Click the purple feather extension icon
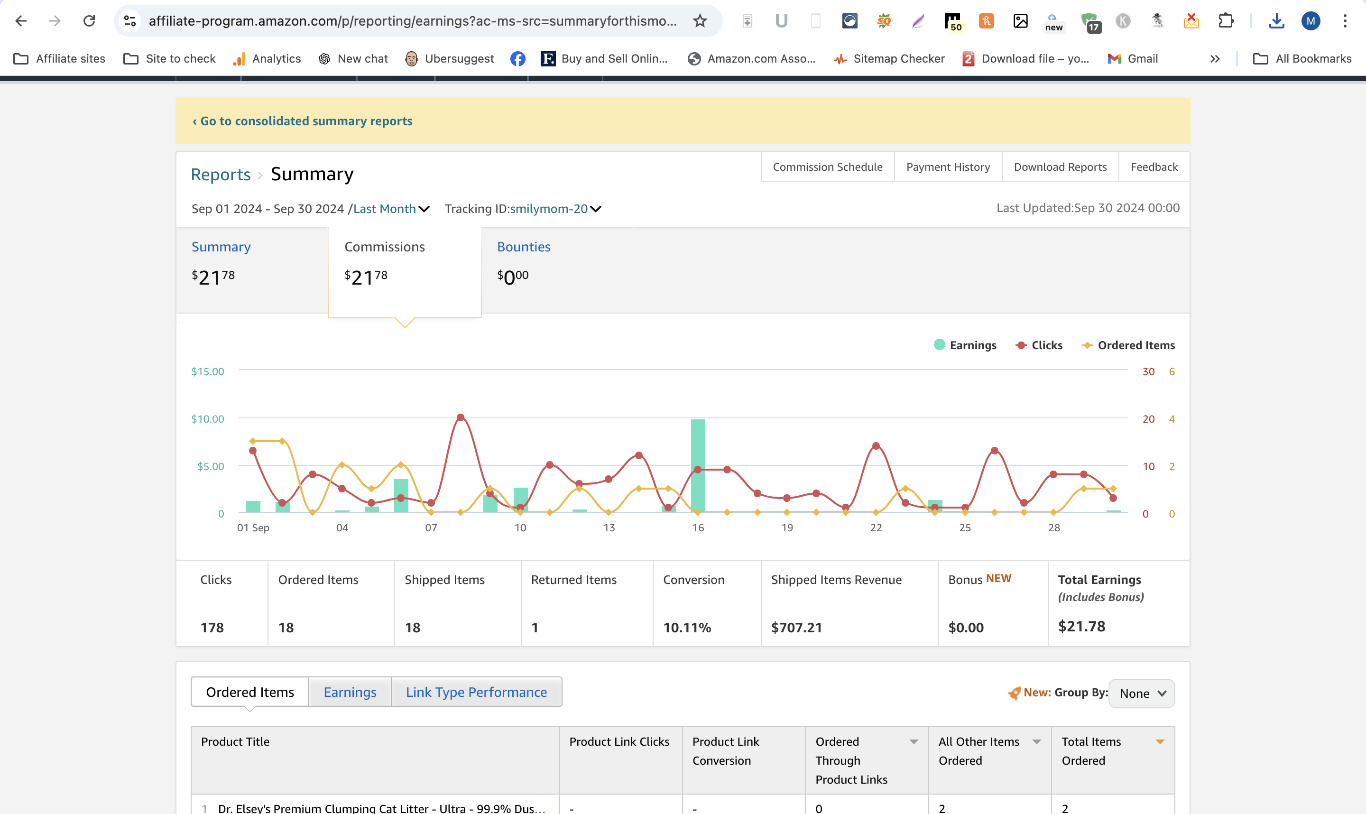The width and height of the screenshot is (1366, 814). (918, 21)
